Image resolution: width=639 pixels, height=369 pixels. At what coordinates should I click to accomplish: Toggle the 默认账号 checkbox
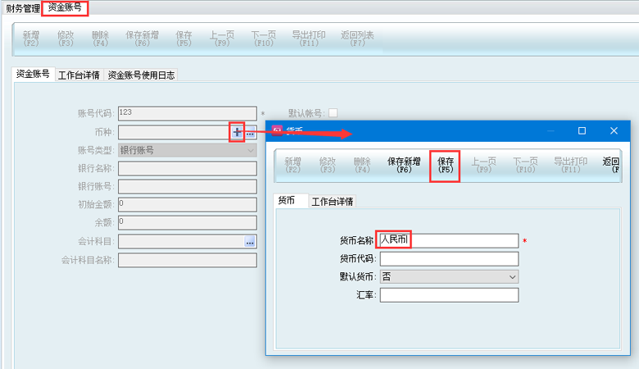(333, 113)
